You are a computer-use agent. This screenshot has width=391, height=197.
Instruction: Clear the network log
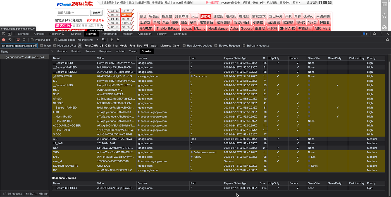[10, 40]
